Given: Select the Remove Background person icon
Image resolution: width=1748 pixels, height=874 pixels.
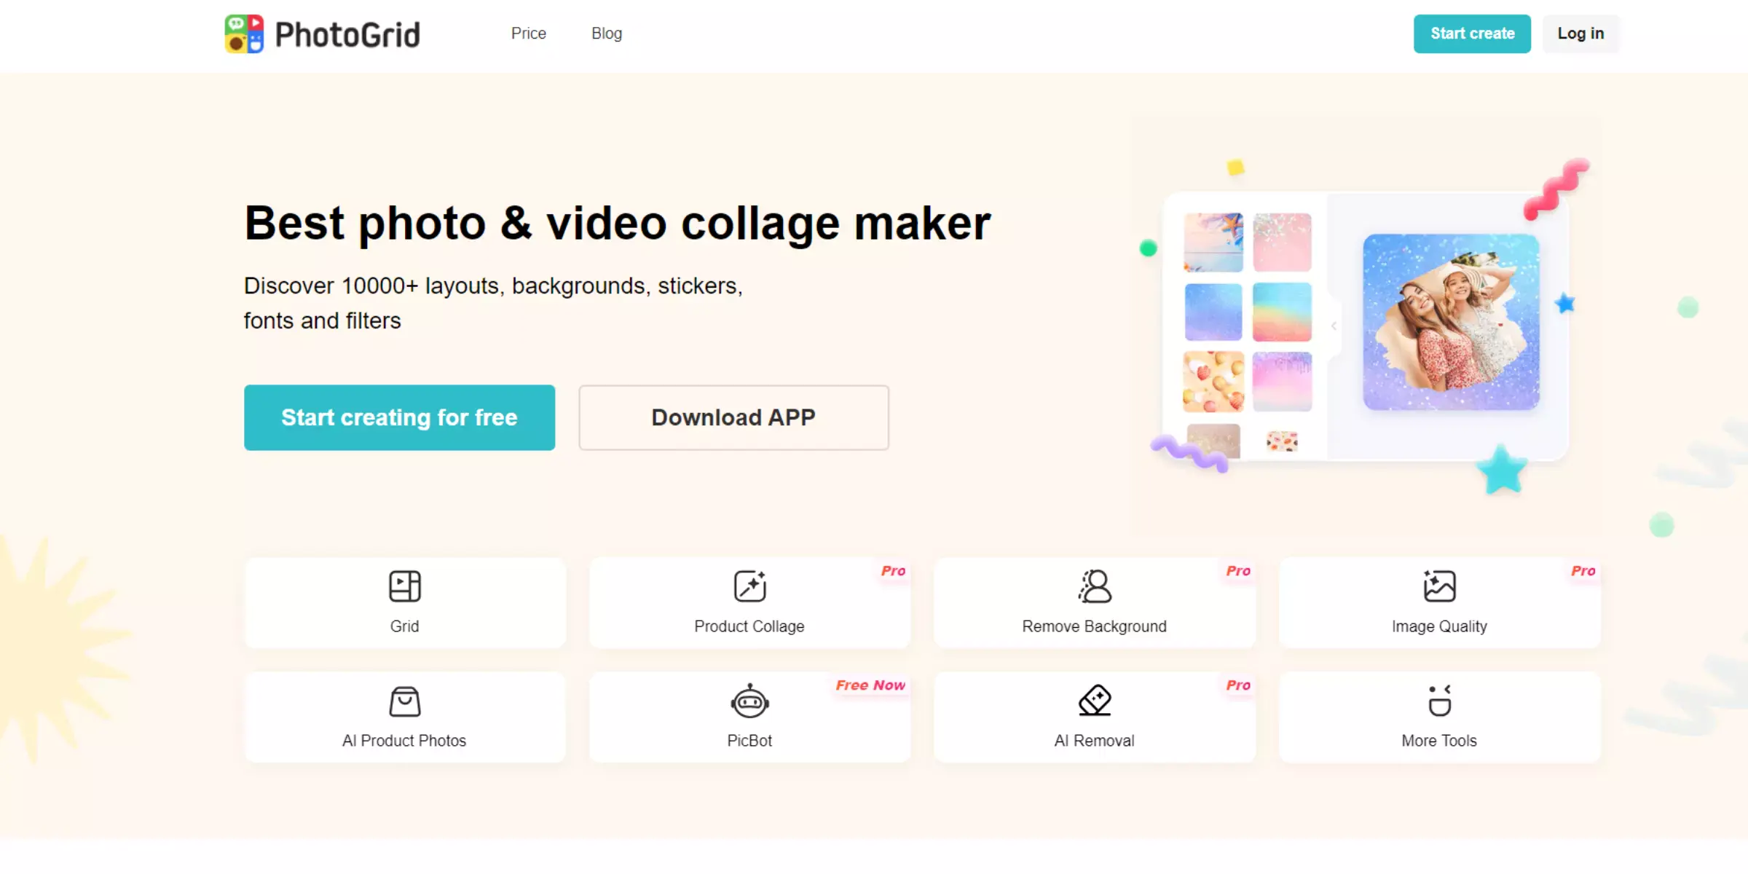Looking at the screenshot, I should coord(1095,586).
